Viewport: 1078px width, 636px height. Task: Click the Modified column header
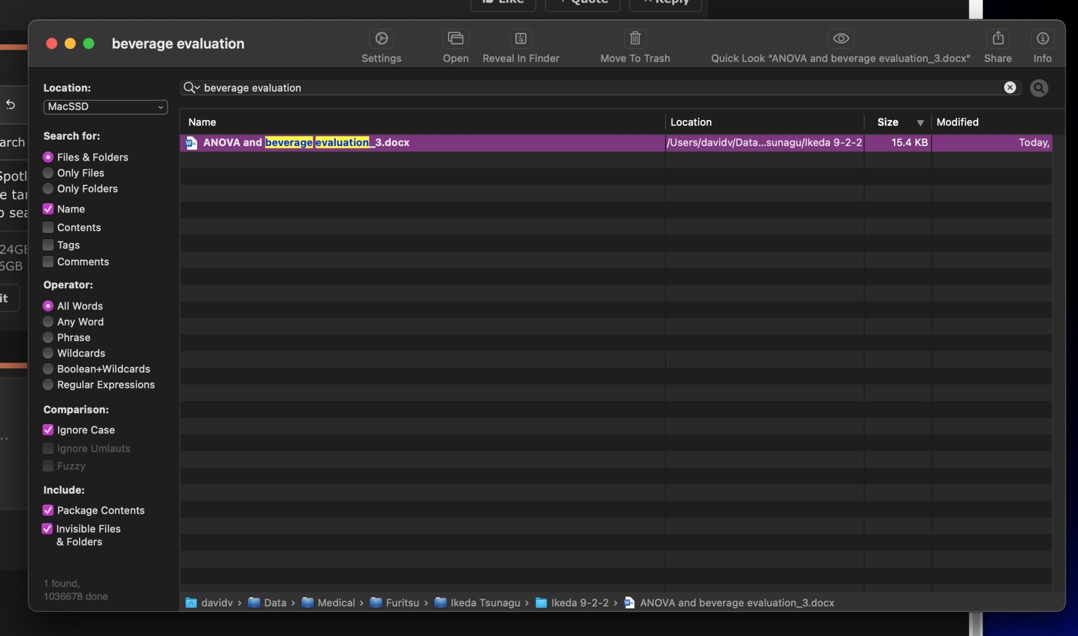(x=957, y=122)
